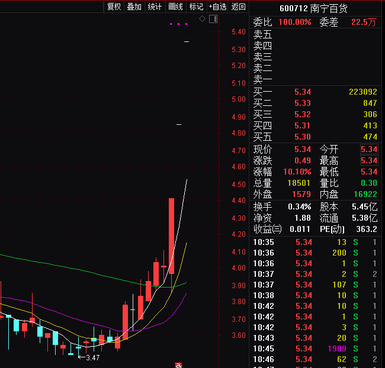Viewport: 385px width, 368px height.
Task: Click the stock title 600712 南宁百货
Action: [313, 9]
